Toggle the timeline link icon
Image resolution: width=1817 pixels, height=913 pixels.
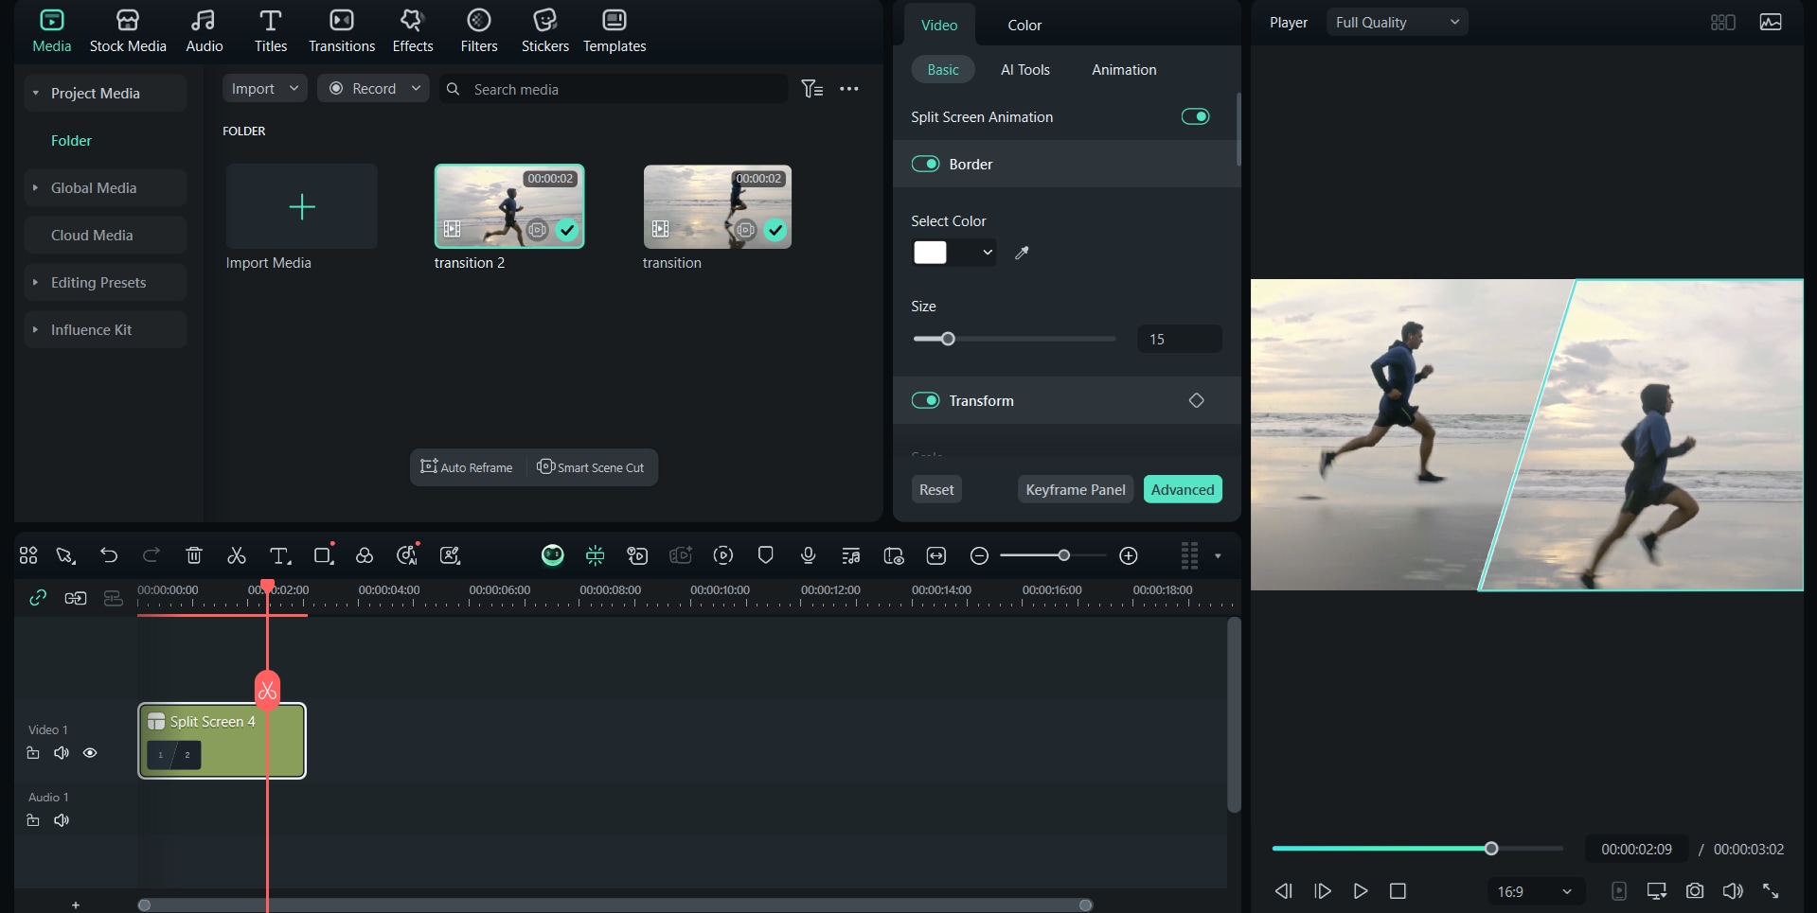pyautogui.click(x=38, y=597)
